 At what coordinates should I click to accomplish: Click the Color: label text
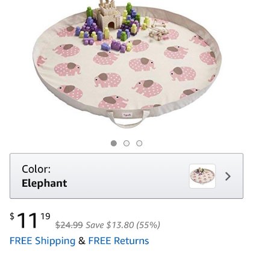click(36, 169)
